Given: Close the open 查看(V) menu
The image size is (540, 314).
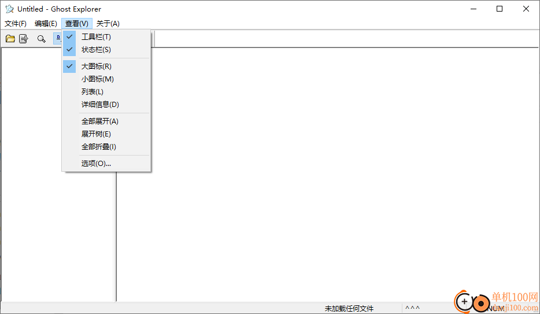Looking at the screenshot, I should [x=77, y=23].
